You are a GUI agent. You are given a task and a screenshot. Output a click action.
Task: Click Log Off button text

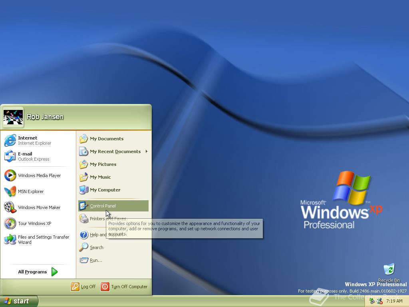(88, 287)
